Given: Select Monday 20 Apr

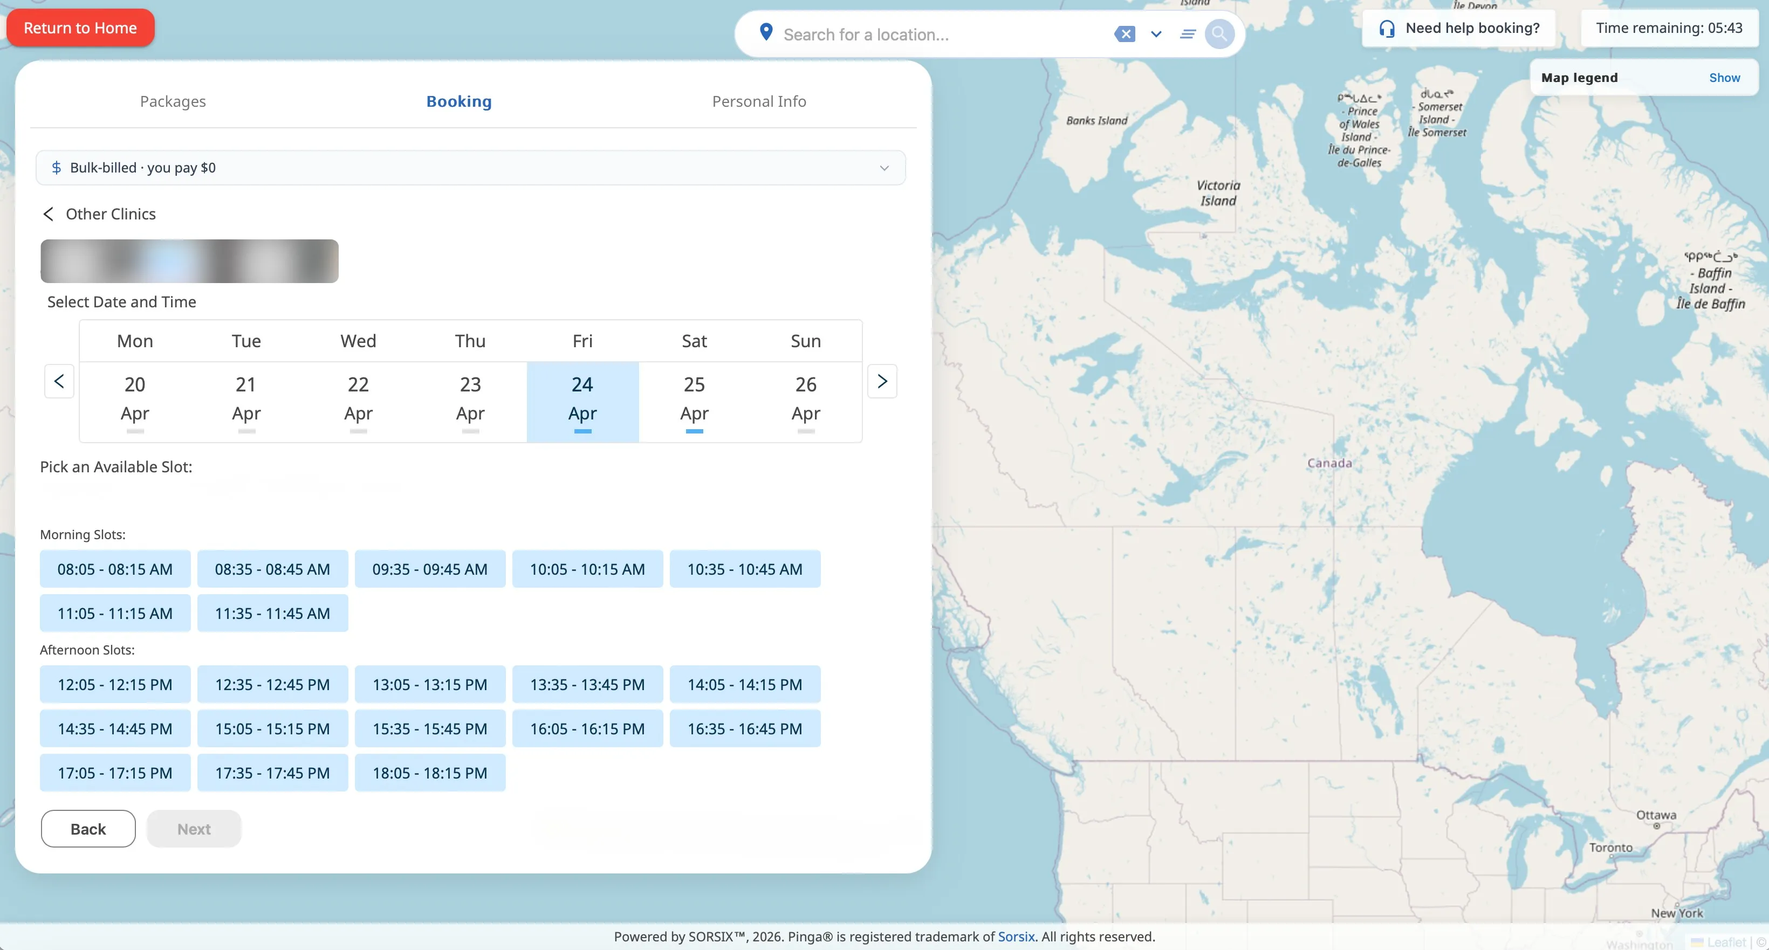Looking at the screenshot, I should tap(135, 402).
